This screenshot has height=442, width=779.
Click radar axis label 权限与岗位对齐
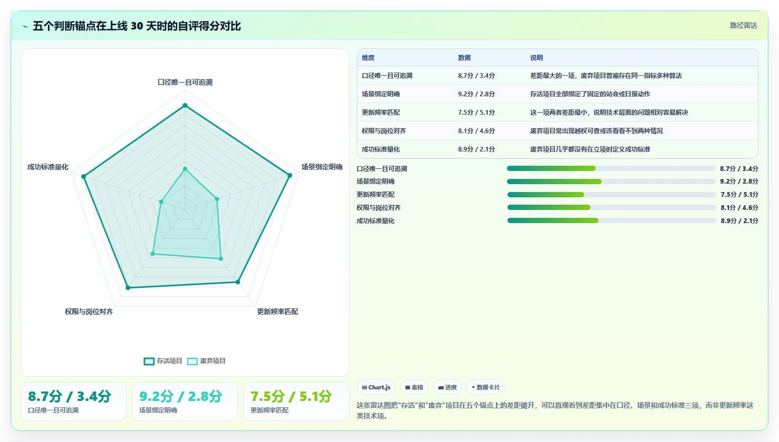click(89, 312)
